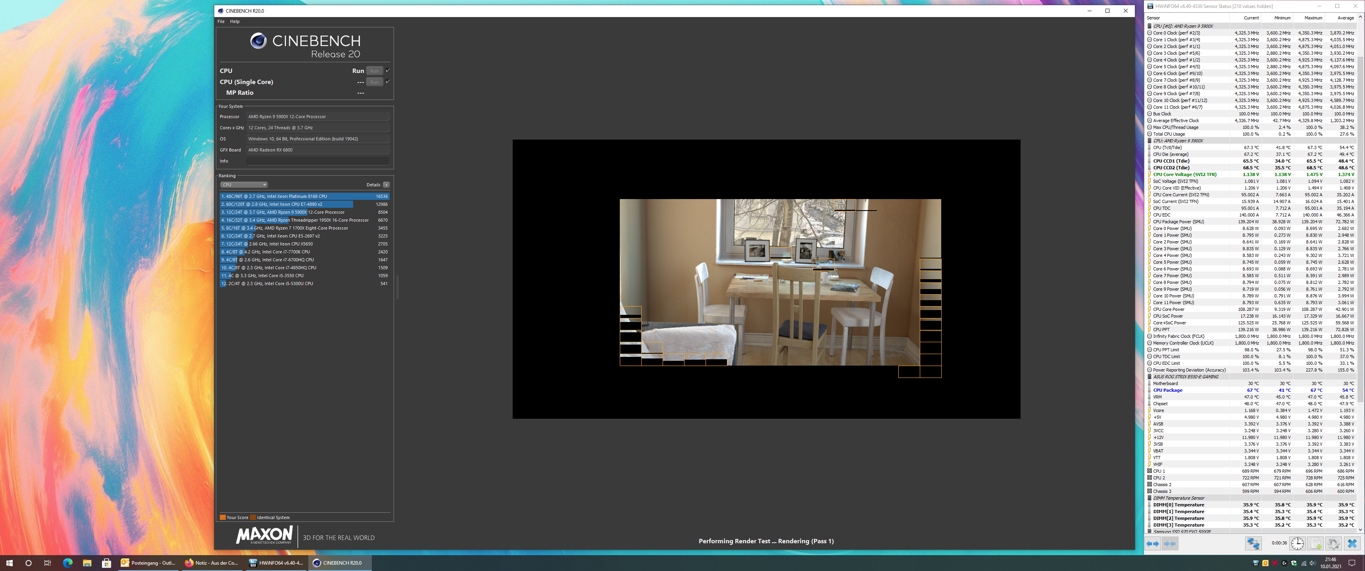Click Run button for CPU (Single Core)
Viewport: 1365px width, 571px height.
pos(374,82)
